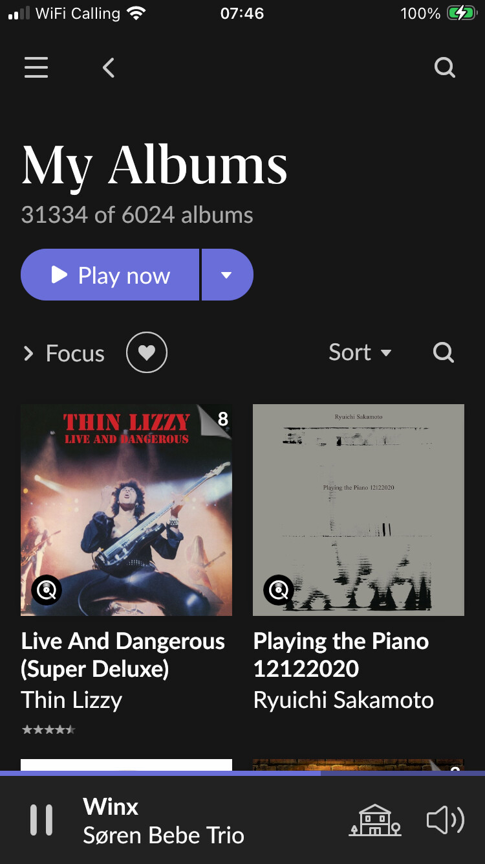Open the Live And Dangerous album title
Screen dimensions: 485x864
pyautogui.click(x=123, y=655)
